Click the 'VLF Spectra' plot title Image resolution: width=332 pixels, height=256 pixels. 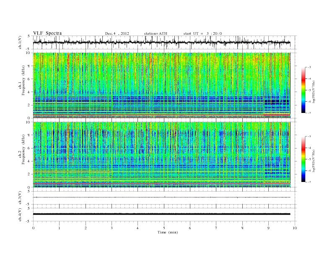tap(47, 33)
